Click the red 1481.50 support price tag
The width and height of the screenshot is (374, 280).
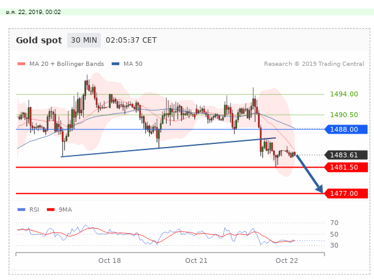pos(346,167)
